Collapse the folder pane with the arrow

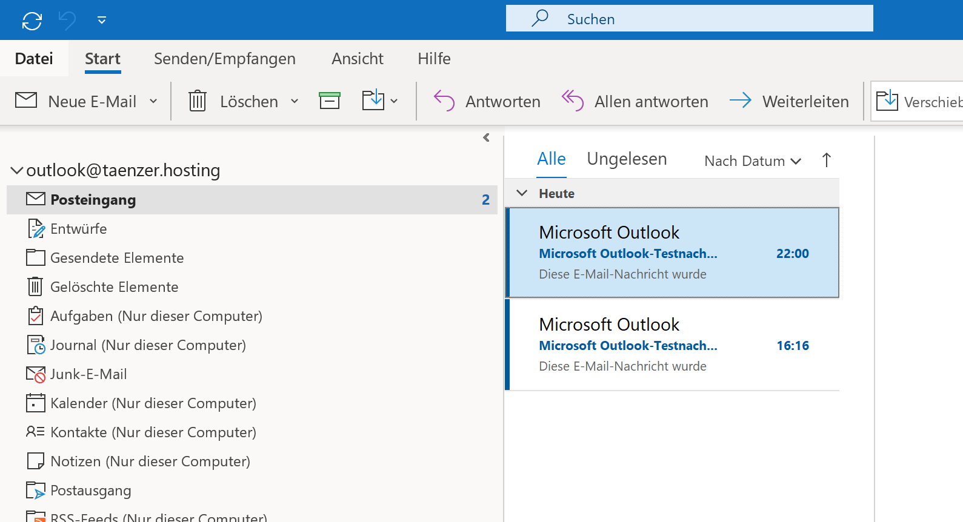[486, 138]
